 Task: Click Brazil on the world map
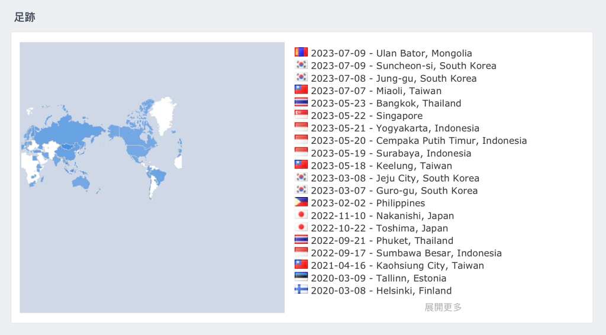click(157, 175)
